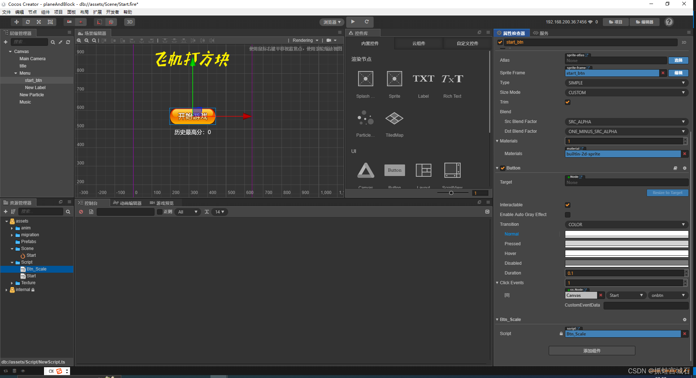696x378 pixels.
Task: Toggle the Trim checkbox
Action: click(567, 102)
